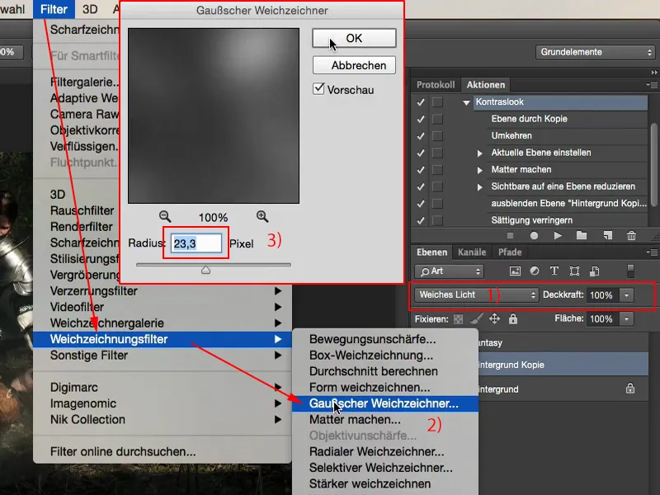The height and width of the screenshot is (495, 660).
Task: Toggle checkmark for Matter machen action step
Action: coord(421,170)
